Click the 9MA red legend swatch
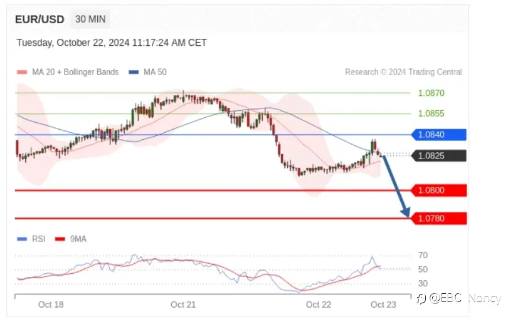The image size is (508, 319). click(x=60, y=239)
